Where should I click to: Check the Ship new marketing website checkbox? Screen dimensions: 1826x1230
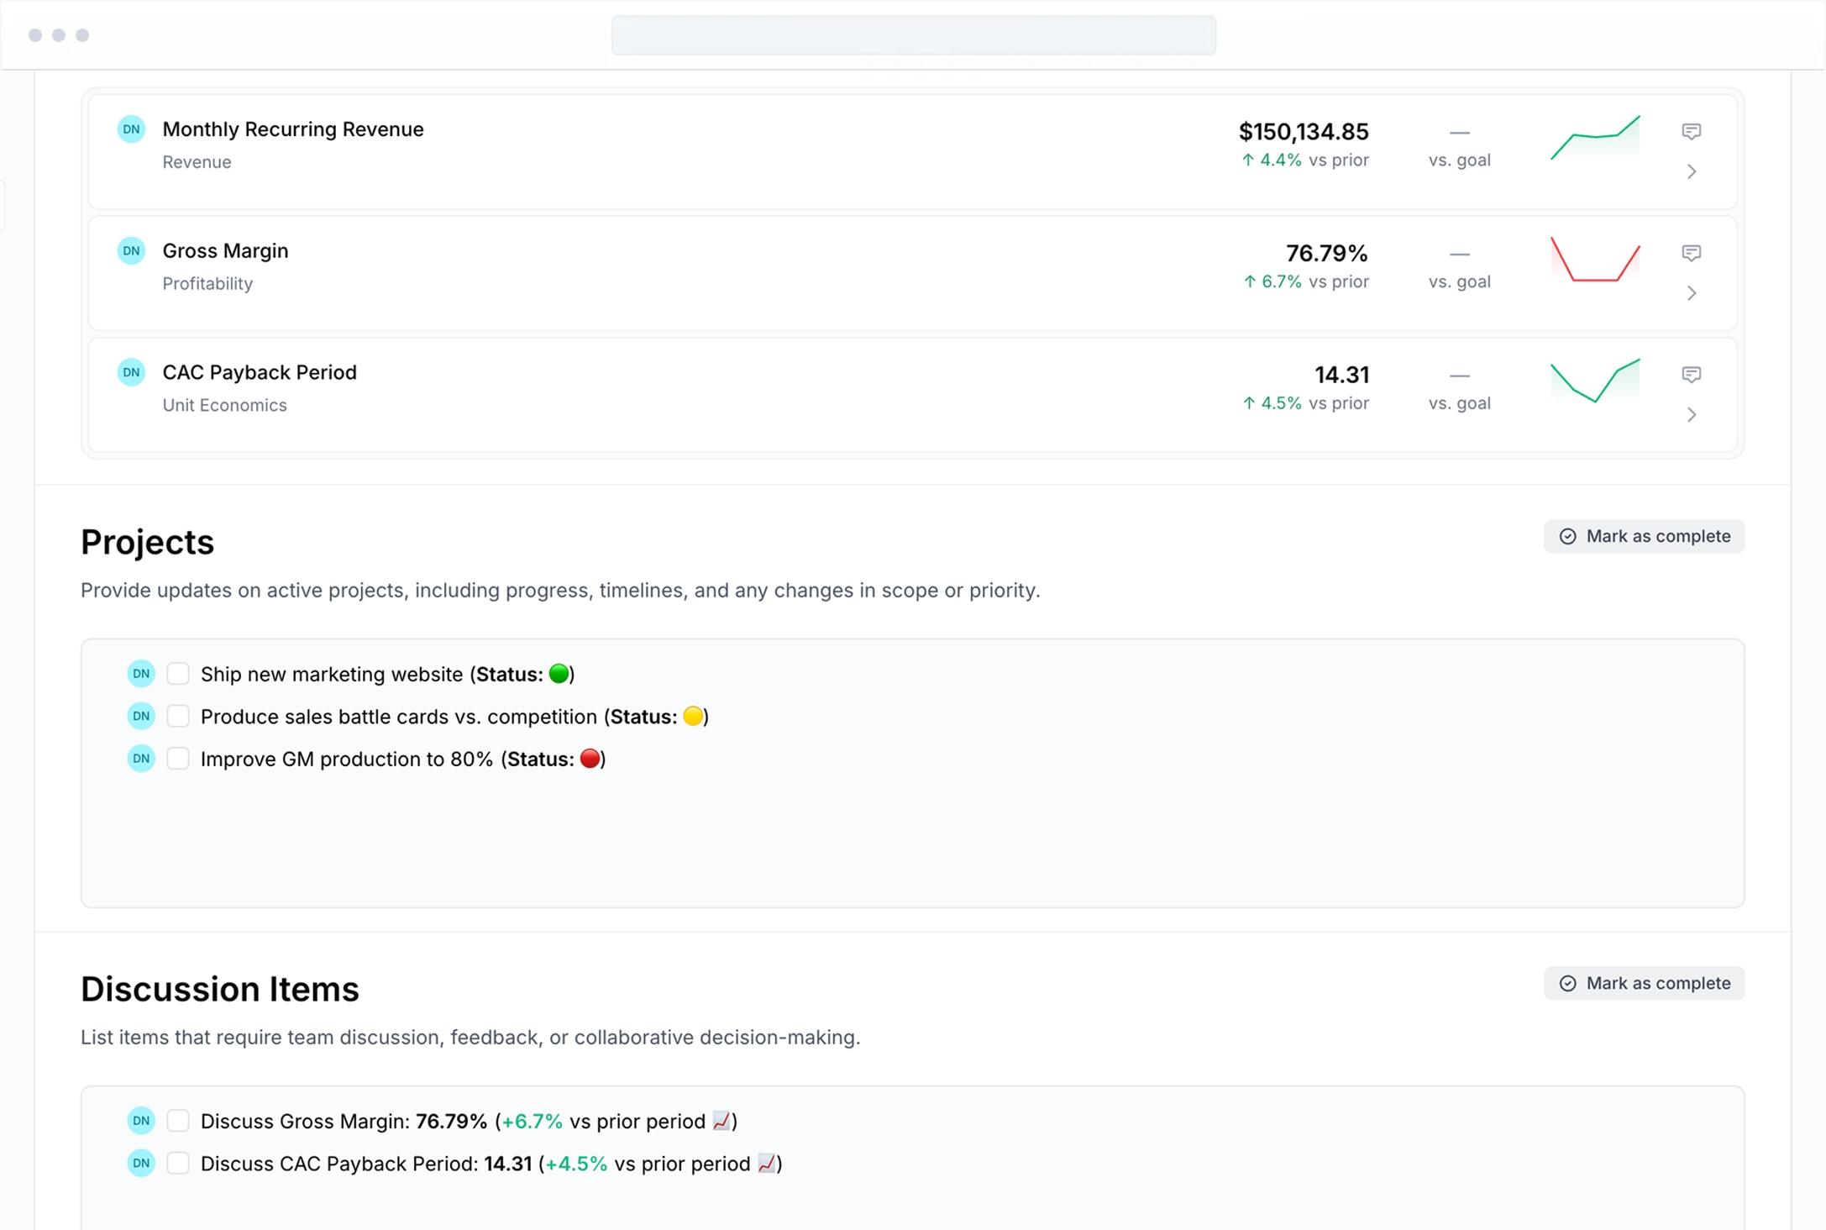178,674
